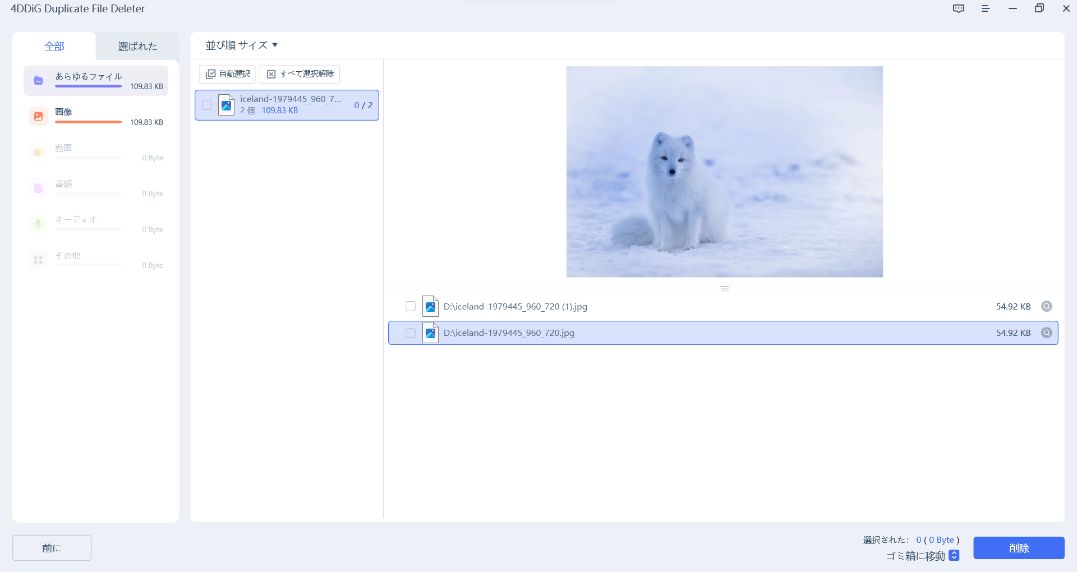Click the preview panel resize handle

[x=724, y=289]
